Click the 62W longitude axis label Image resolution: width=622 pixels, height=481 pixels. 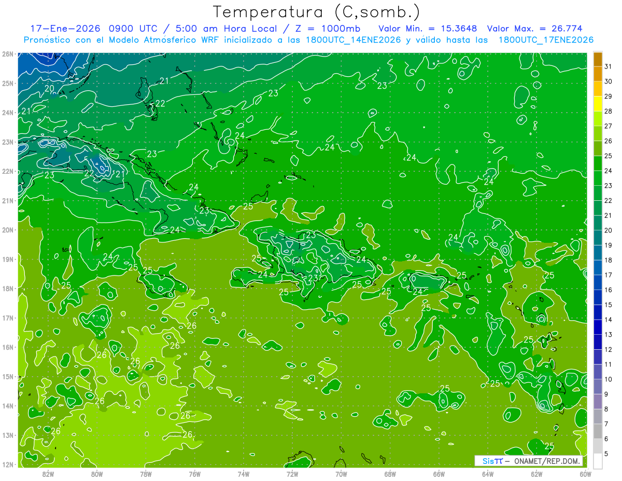coord(536,474)
